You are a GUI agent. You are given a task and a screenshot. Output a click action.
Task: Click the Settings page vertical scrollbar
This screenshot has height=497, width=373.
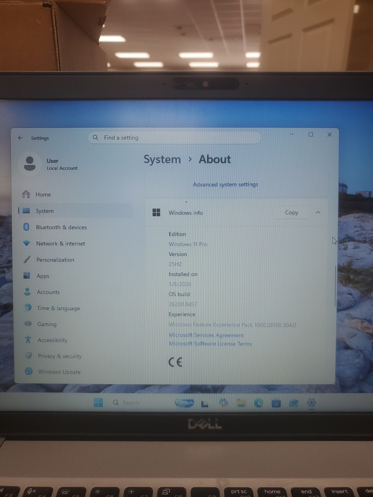click(335, 286)
